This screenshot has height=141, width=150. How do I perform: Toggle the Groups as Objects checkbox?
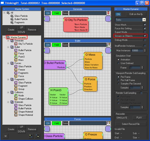(x=145, y=36)
